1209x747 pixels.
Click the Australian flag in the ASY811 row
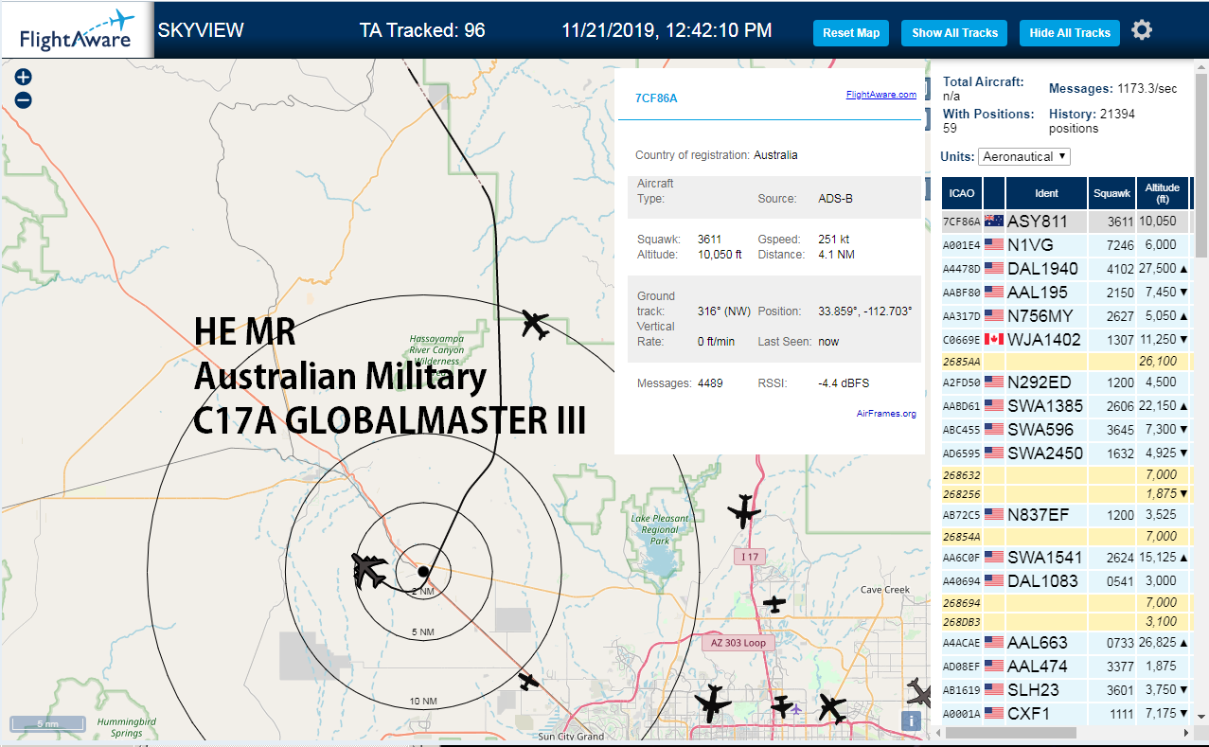tap(994, 221)
